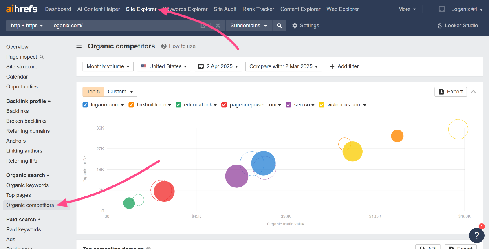Viewport: 489px width, 249px height.
Task: Open the Settings gear in the URL bar
Action: (306, 26)
